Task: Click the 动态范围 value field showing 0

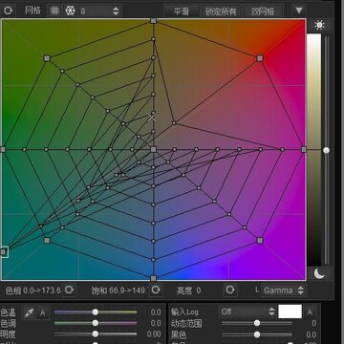Action: [313, 324]
